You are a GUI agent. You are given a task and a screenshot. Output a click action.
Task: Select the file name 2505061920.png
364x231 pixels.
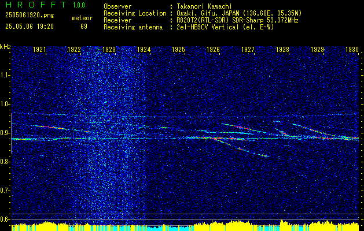point(30,16)
